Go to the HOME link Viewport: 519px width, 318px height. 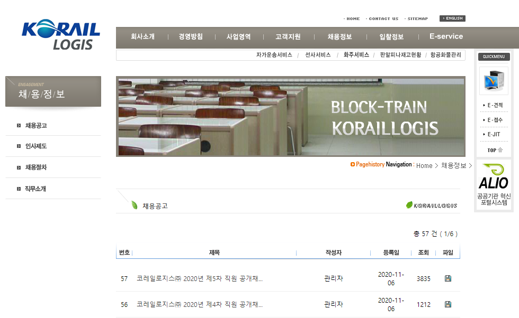[x=352, y=19]
